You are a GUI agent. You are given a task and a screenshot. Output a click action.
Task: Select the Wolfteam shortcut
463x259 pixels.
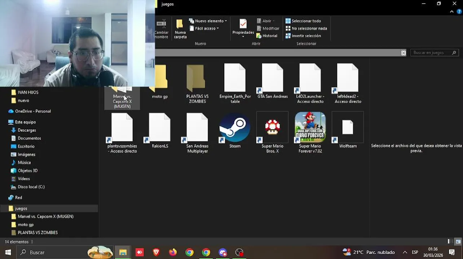[348, 131]
